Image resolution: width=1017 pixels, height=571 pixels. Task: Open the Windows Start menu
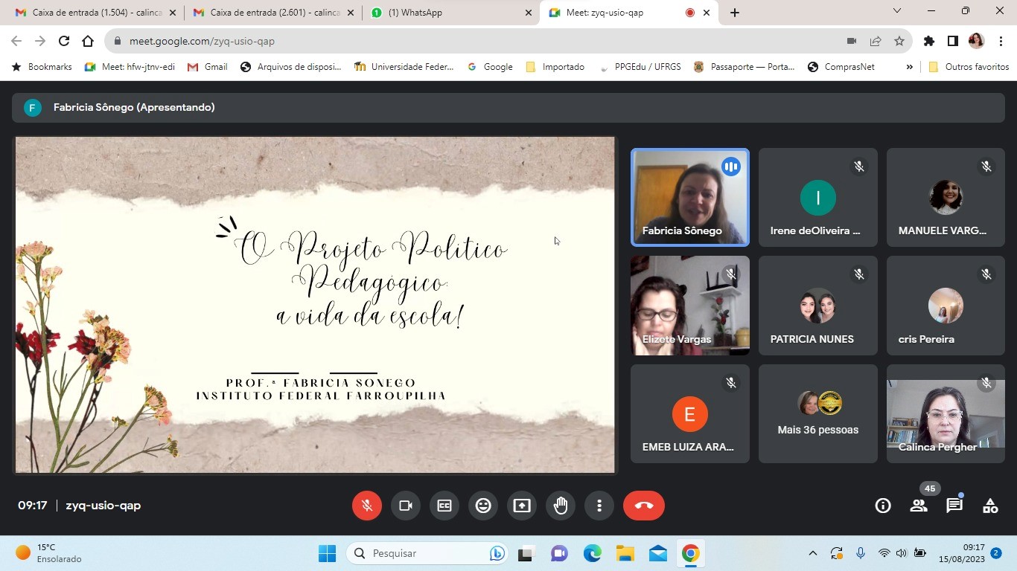(327, 553)
